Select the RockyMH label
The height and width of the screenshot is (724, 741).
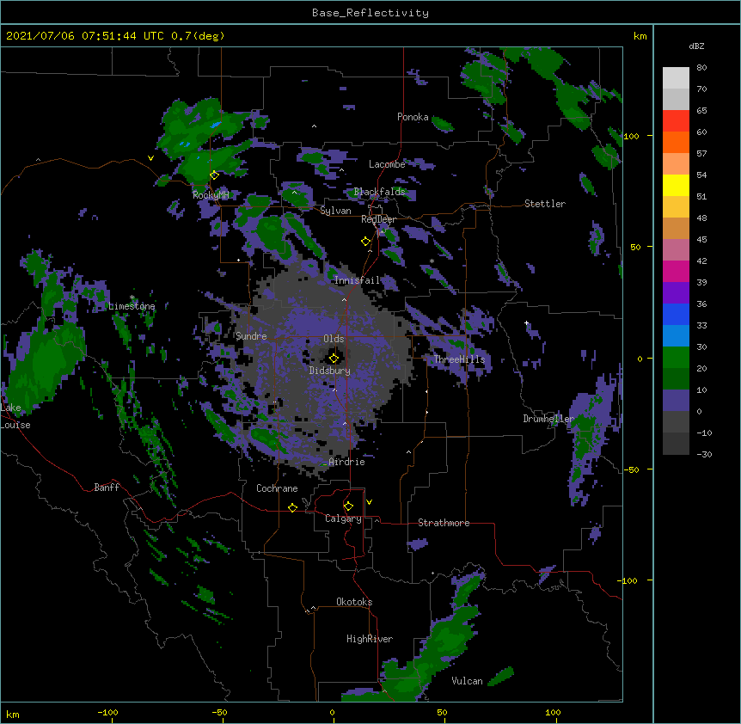click(x=211, y=194)
